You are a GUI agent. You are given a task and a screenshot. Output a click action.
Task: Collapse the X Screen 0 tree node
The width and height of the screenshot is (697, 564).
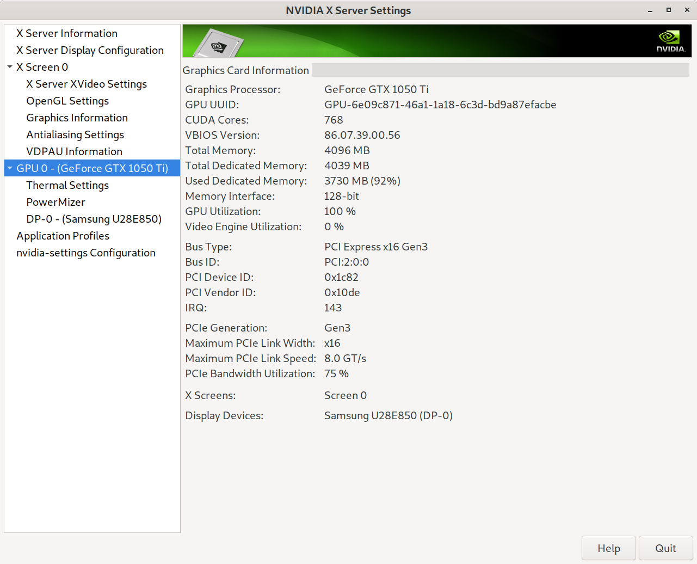point(10,67)
